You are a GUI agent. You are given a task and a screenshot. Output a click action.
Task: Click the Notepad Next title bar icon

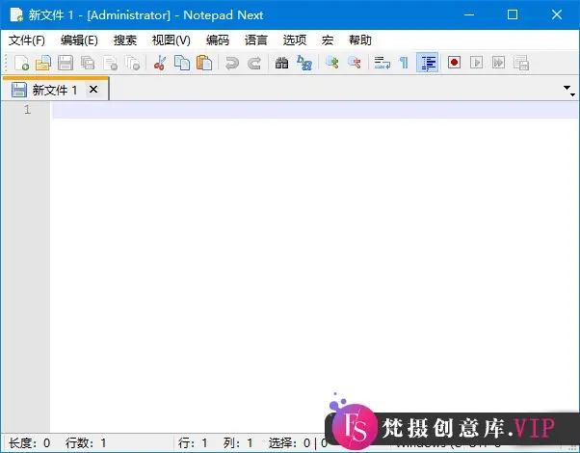[x=16, y=14]
